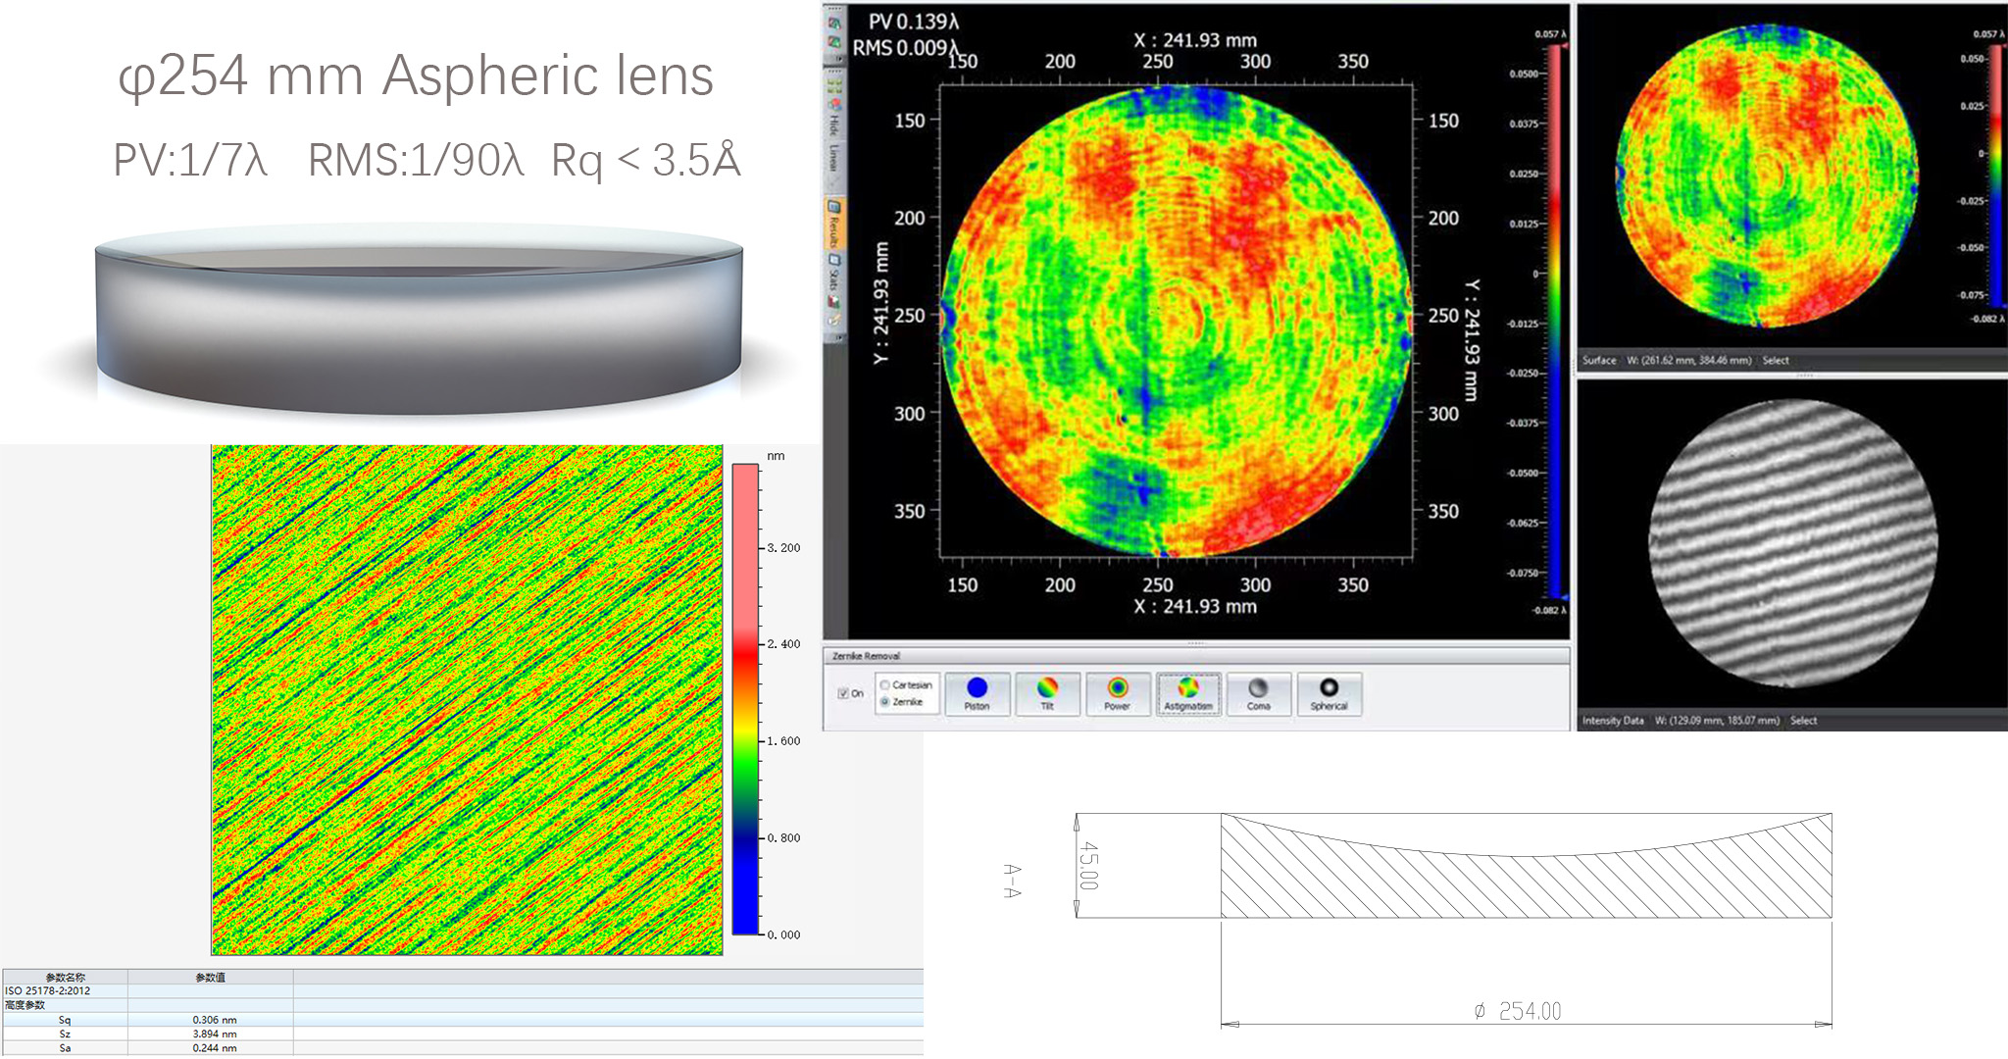Click topmost icon in left sidebar
2008x1059 pixels.
[x=834, y=22]
